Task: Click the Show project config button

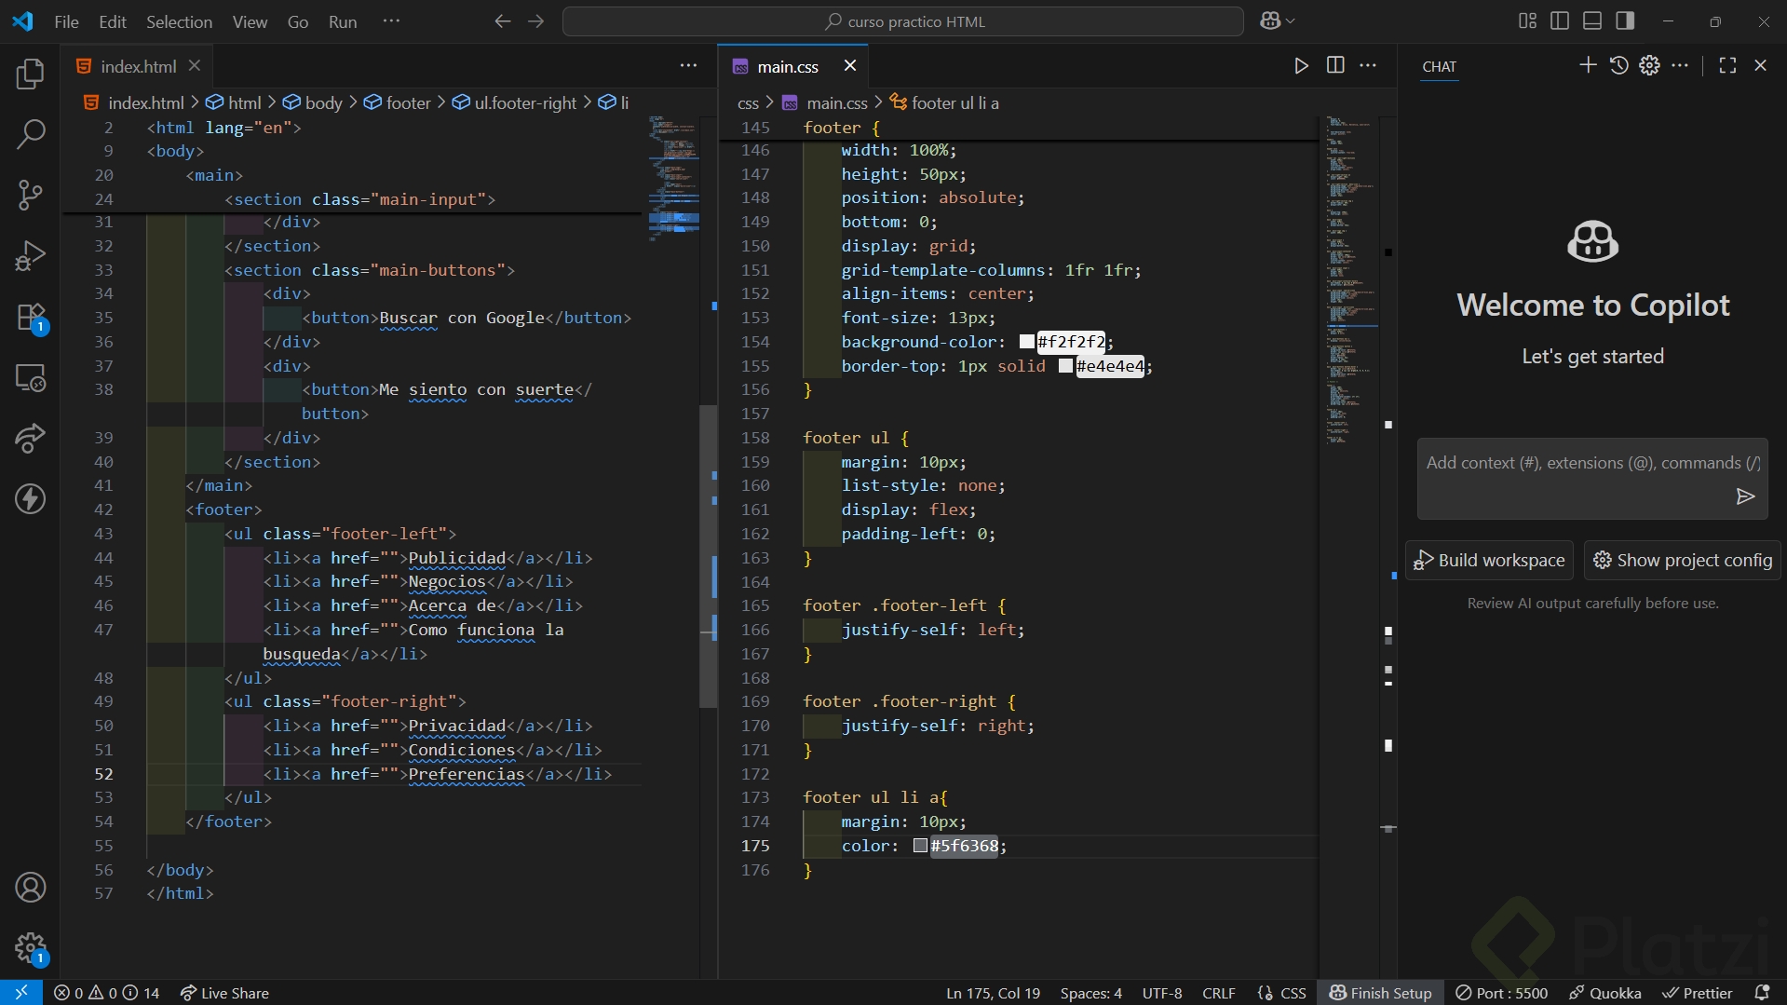Action: [x=1682, y=560]
